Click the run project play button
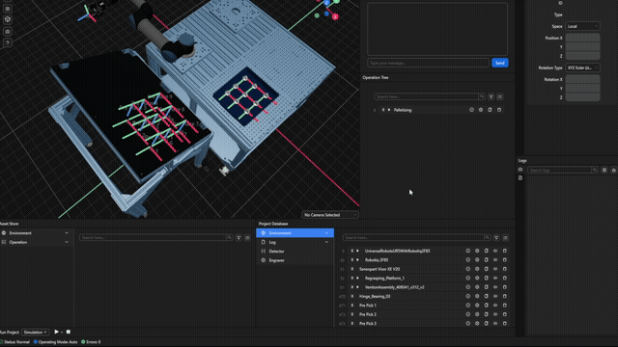Image resolution: width=618 pixels, height=347 pixels. (x=56, y=332)
